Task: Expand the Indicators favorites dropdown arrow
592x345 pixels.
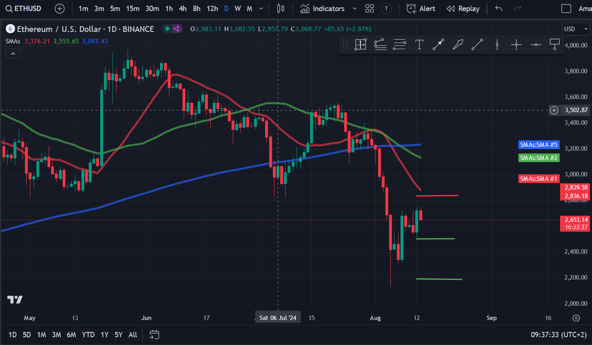Action: click(355, 9)
